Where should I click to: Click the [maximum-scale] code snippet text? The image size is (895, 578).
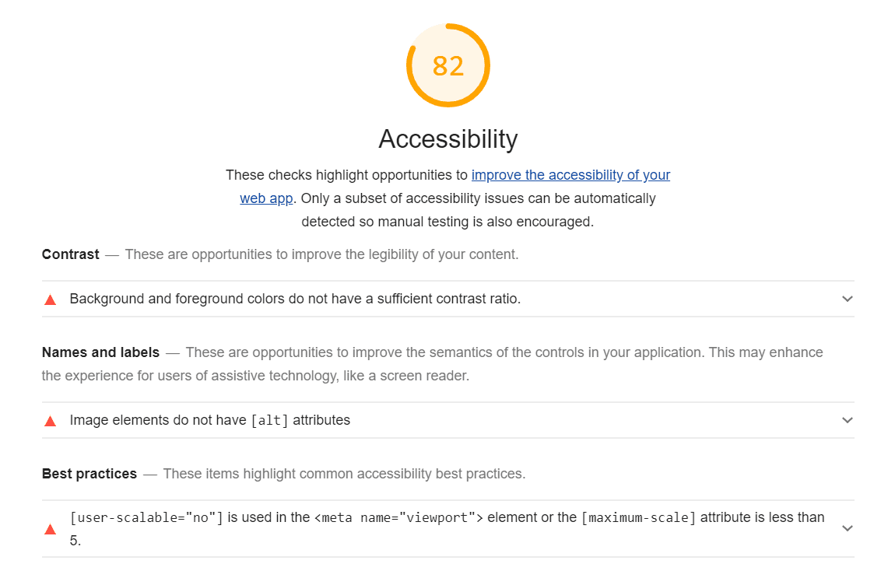(639, 517)
